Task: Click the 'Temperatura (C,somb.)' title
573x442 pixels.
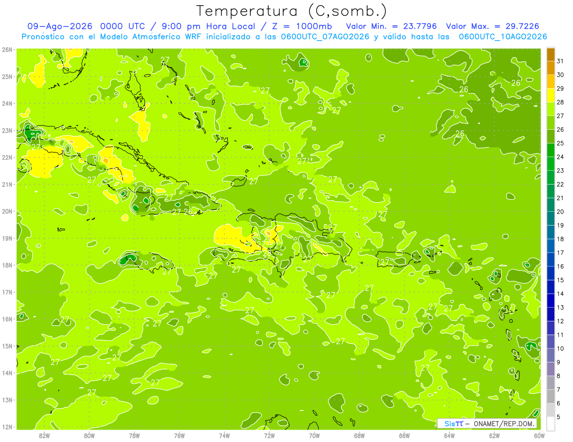Action: (x=291, y=11)
